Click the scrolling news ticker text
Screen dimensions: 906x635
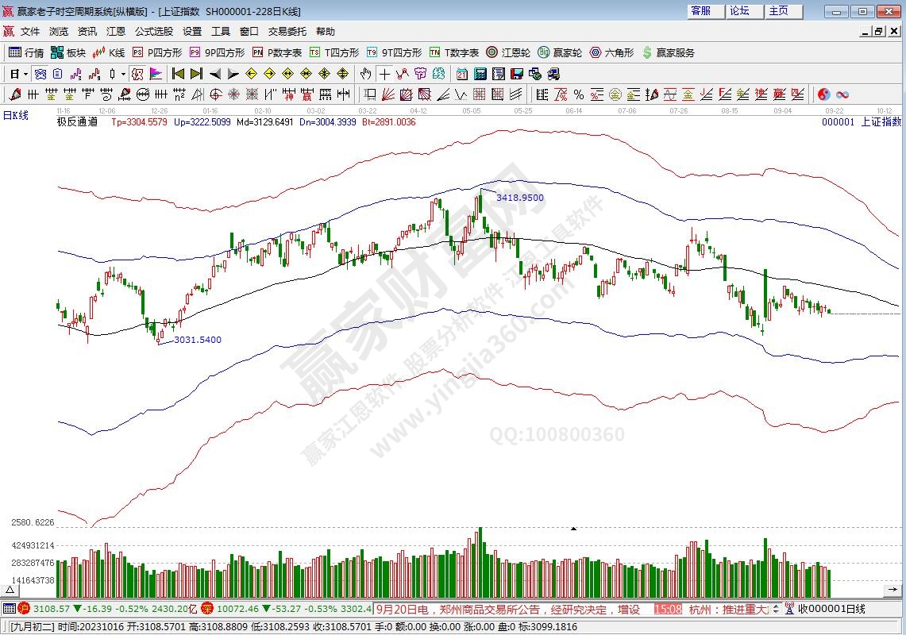click(x=507, y=609)
